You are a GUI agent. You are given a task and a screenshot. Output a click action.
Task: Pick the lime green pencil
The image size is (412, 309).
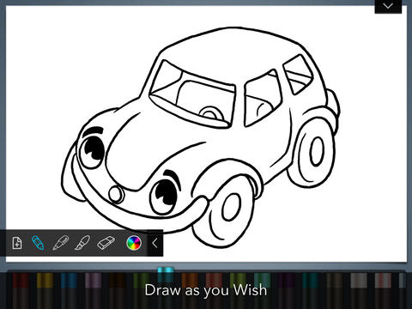238,290
